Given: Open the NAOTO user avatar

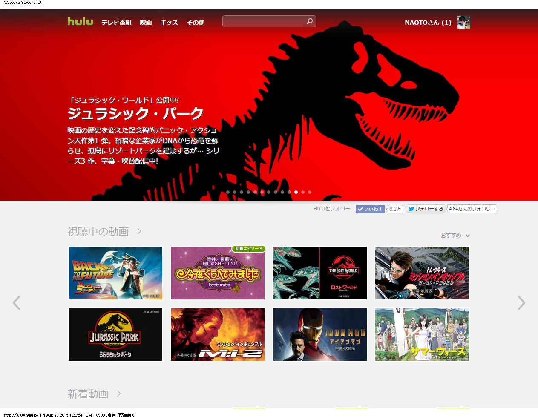Looking at the screenshot, I should click(463, 22).
